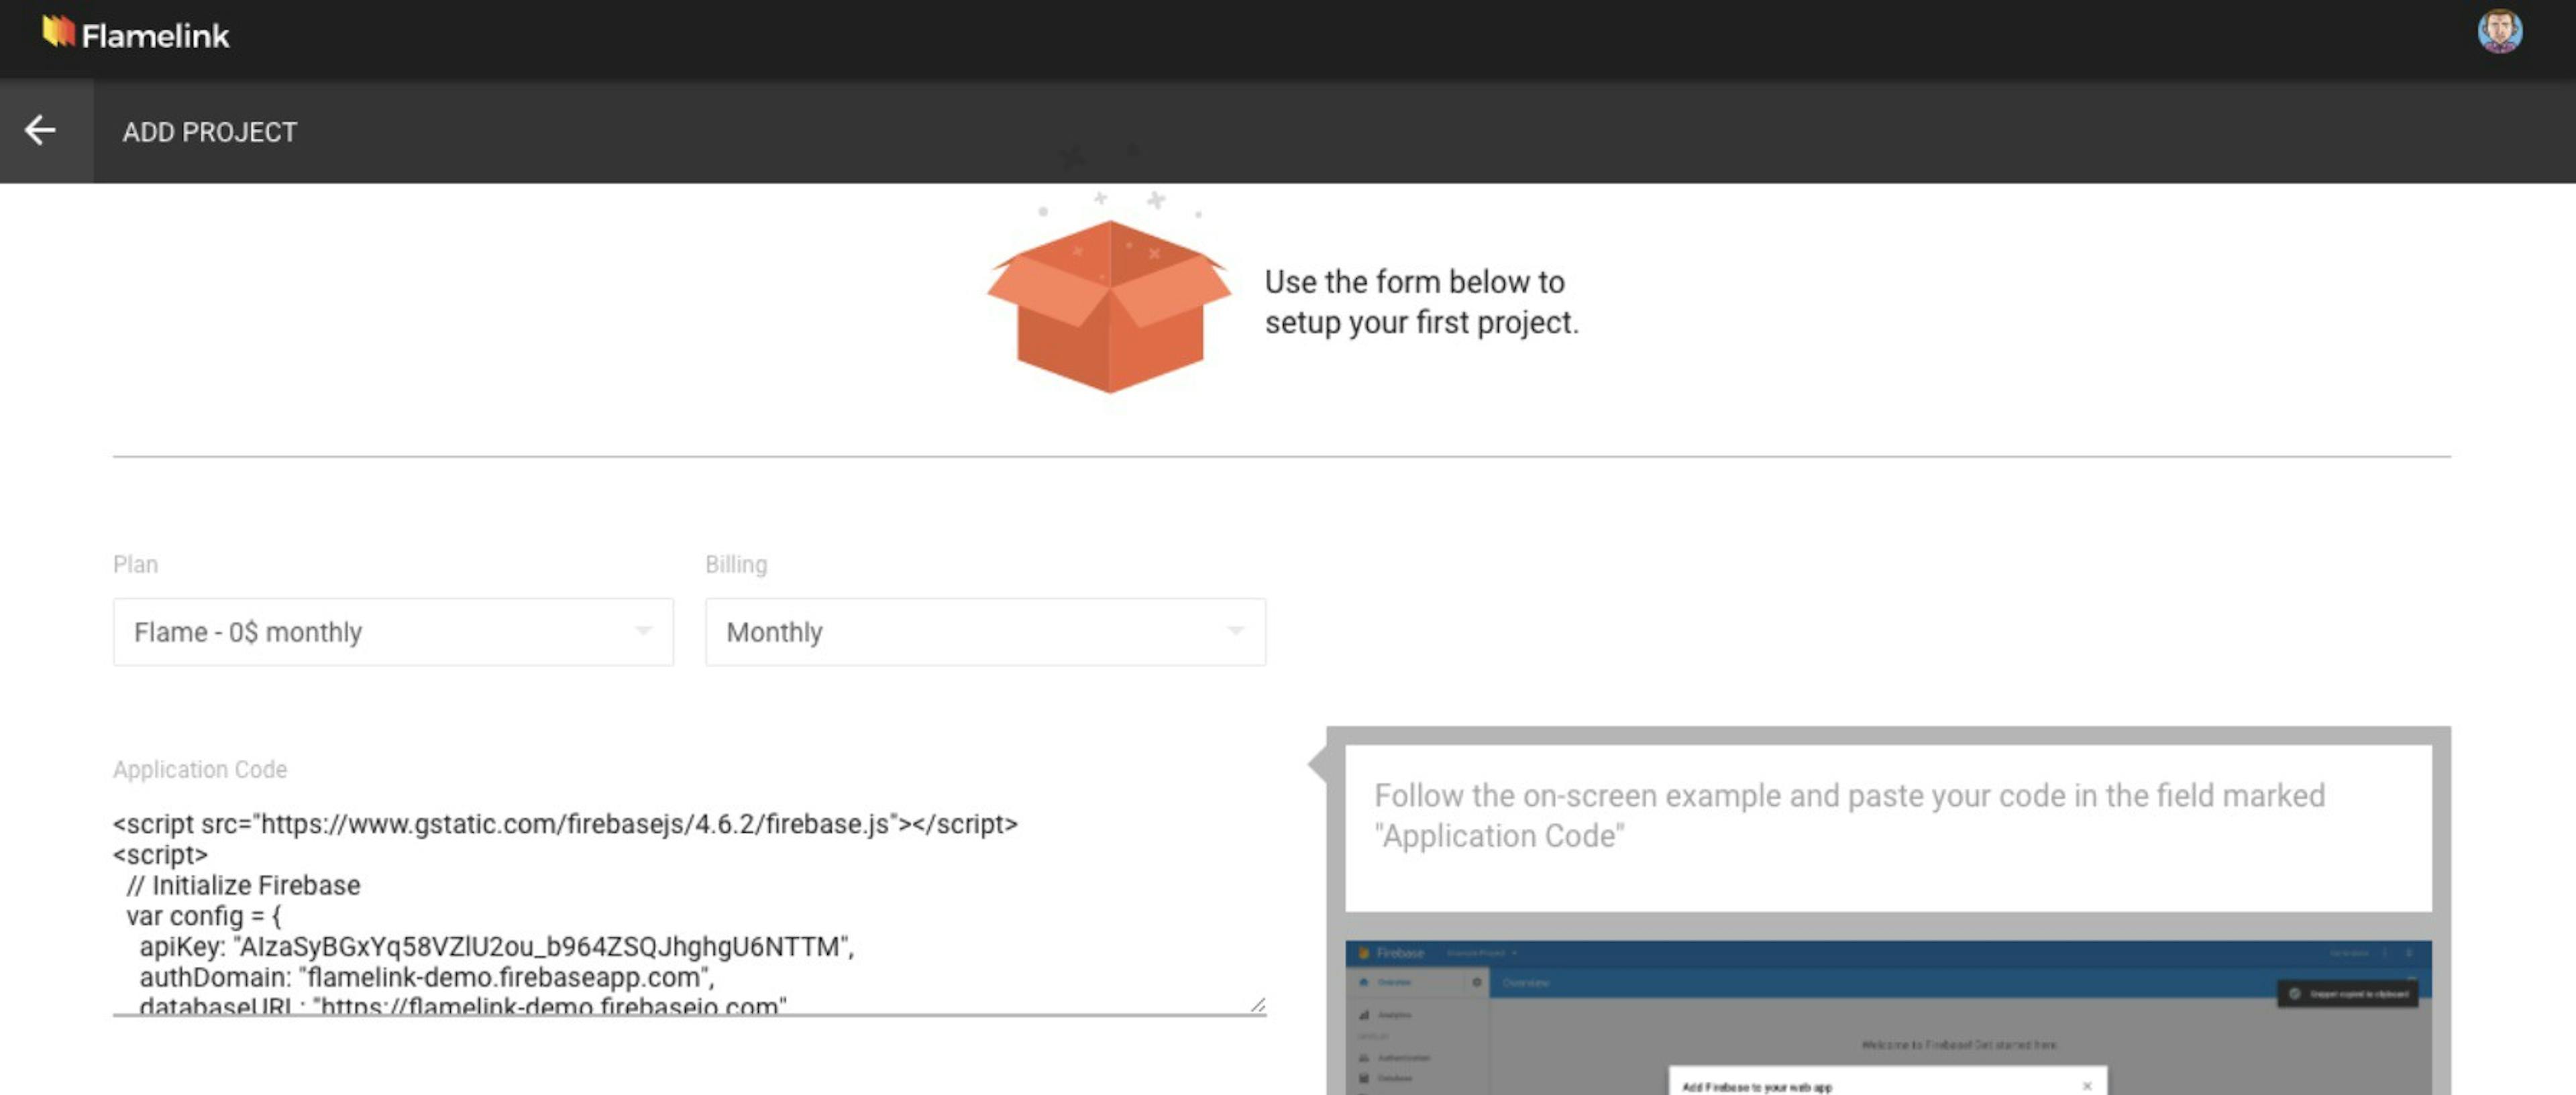The image size is (2576, 1095).
Task: Click the apiKey line in the code
Action: tap(496, 946)
